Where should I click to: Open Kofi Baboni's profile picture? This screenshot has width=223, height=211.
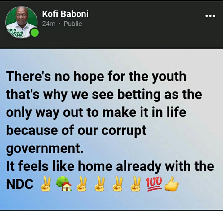pyautogui.click(x=22, y=22)
